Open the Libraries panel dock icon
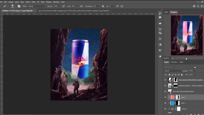The height and width of the screenshot is (115, 204). click(160, 45)
